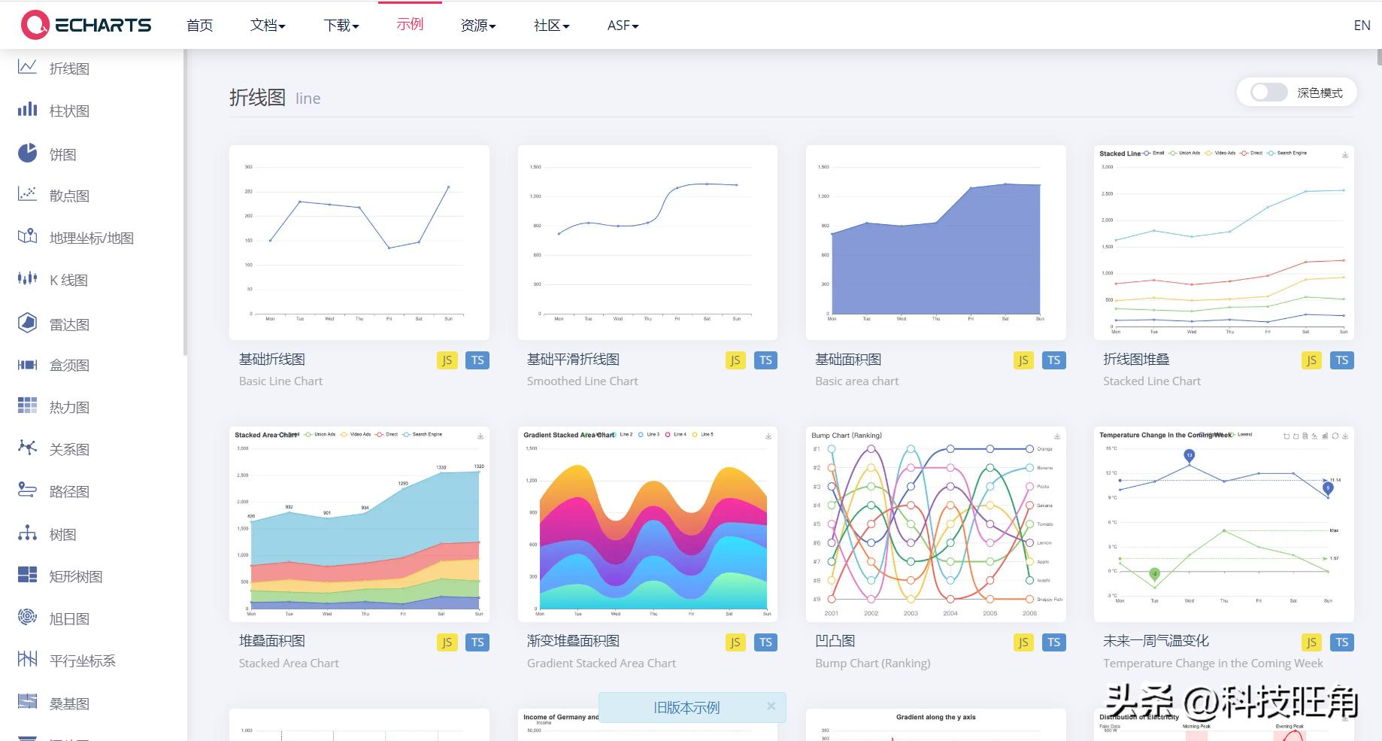
Task: Open the 社区 menu
Action: [550, 25]
